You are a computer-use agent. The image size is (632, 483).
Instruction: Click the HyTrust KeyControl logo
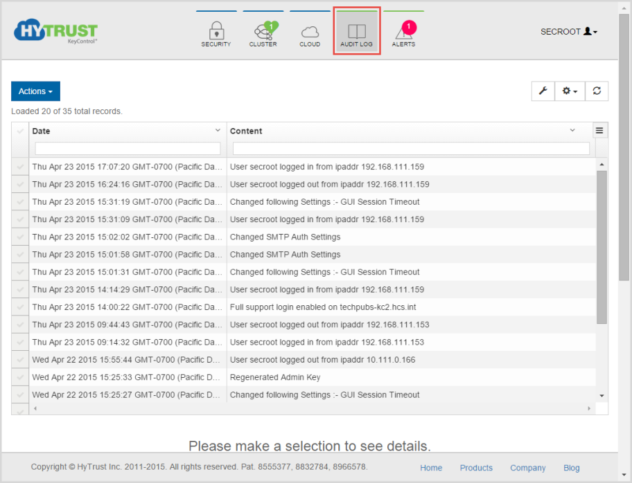click(55, 30)
